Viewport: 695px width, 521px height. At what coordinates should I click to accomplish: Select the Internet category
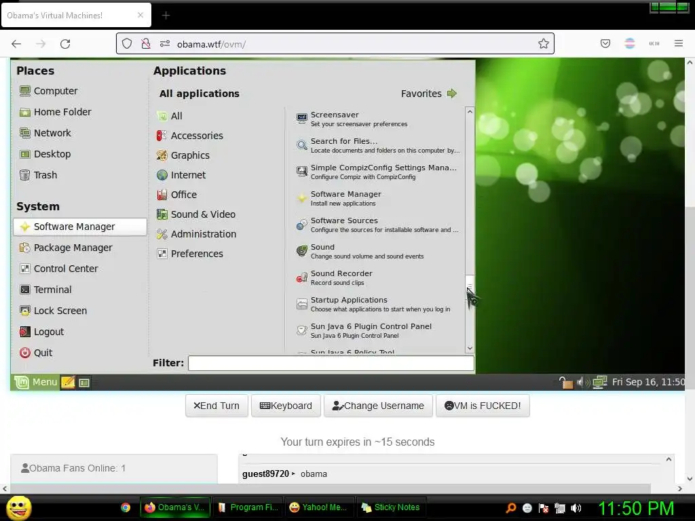click(181, 175)
